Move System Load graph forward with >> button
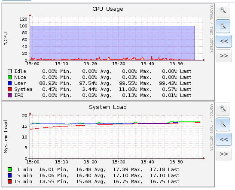Screen dimensions: 235x190 click(224, 154)
